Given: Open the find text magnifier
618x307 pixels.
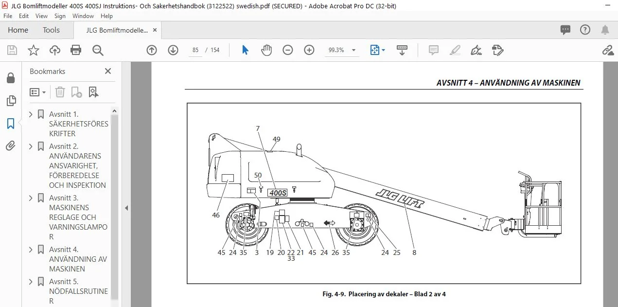Looking at the screenshot, I should pos(98,50).
